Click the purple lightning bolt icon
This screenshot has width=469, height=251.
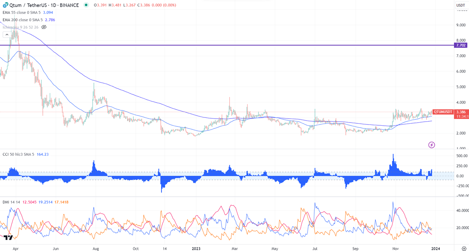(x=431, y=145)
